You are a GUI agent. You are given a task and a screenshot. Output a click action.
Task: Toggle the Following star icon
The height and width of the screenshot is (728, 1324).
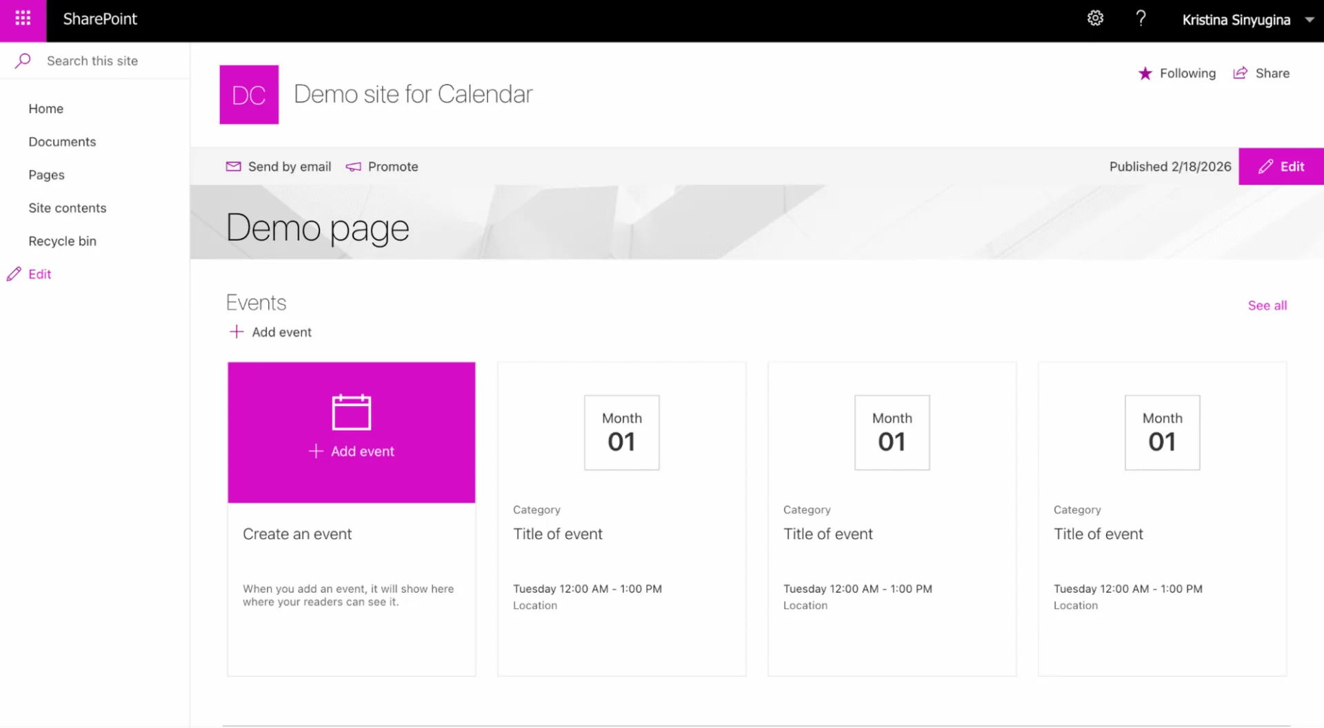1145,73
